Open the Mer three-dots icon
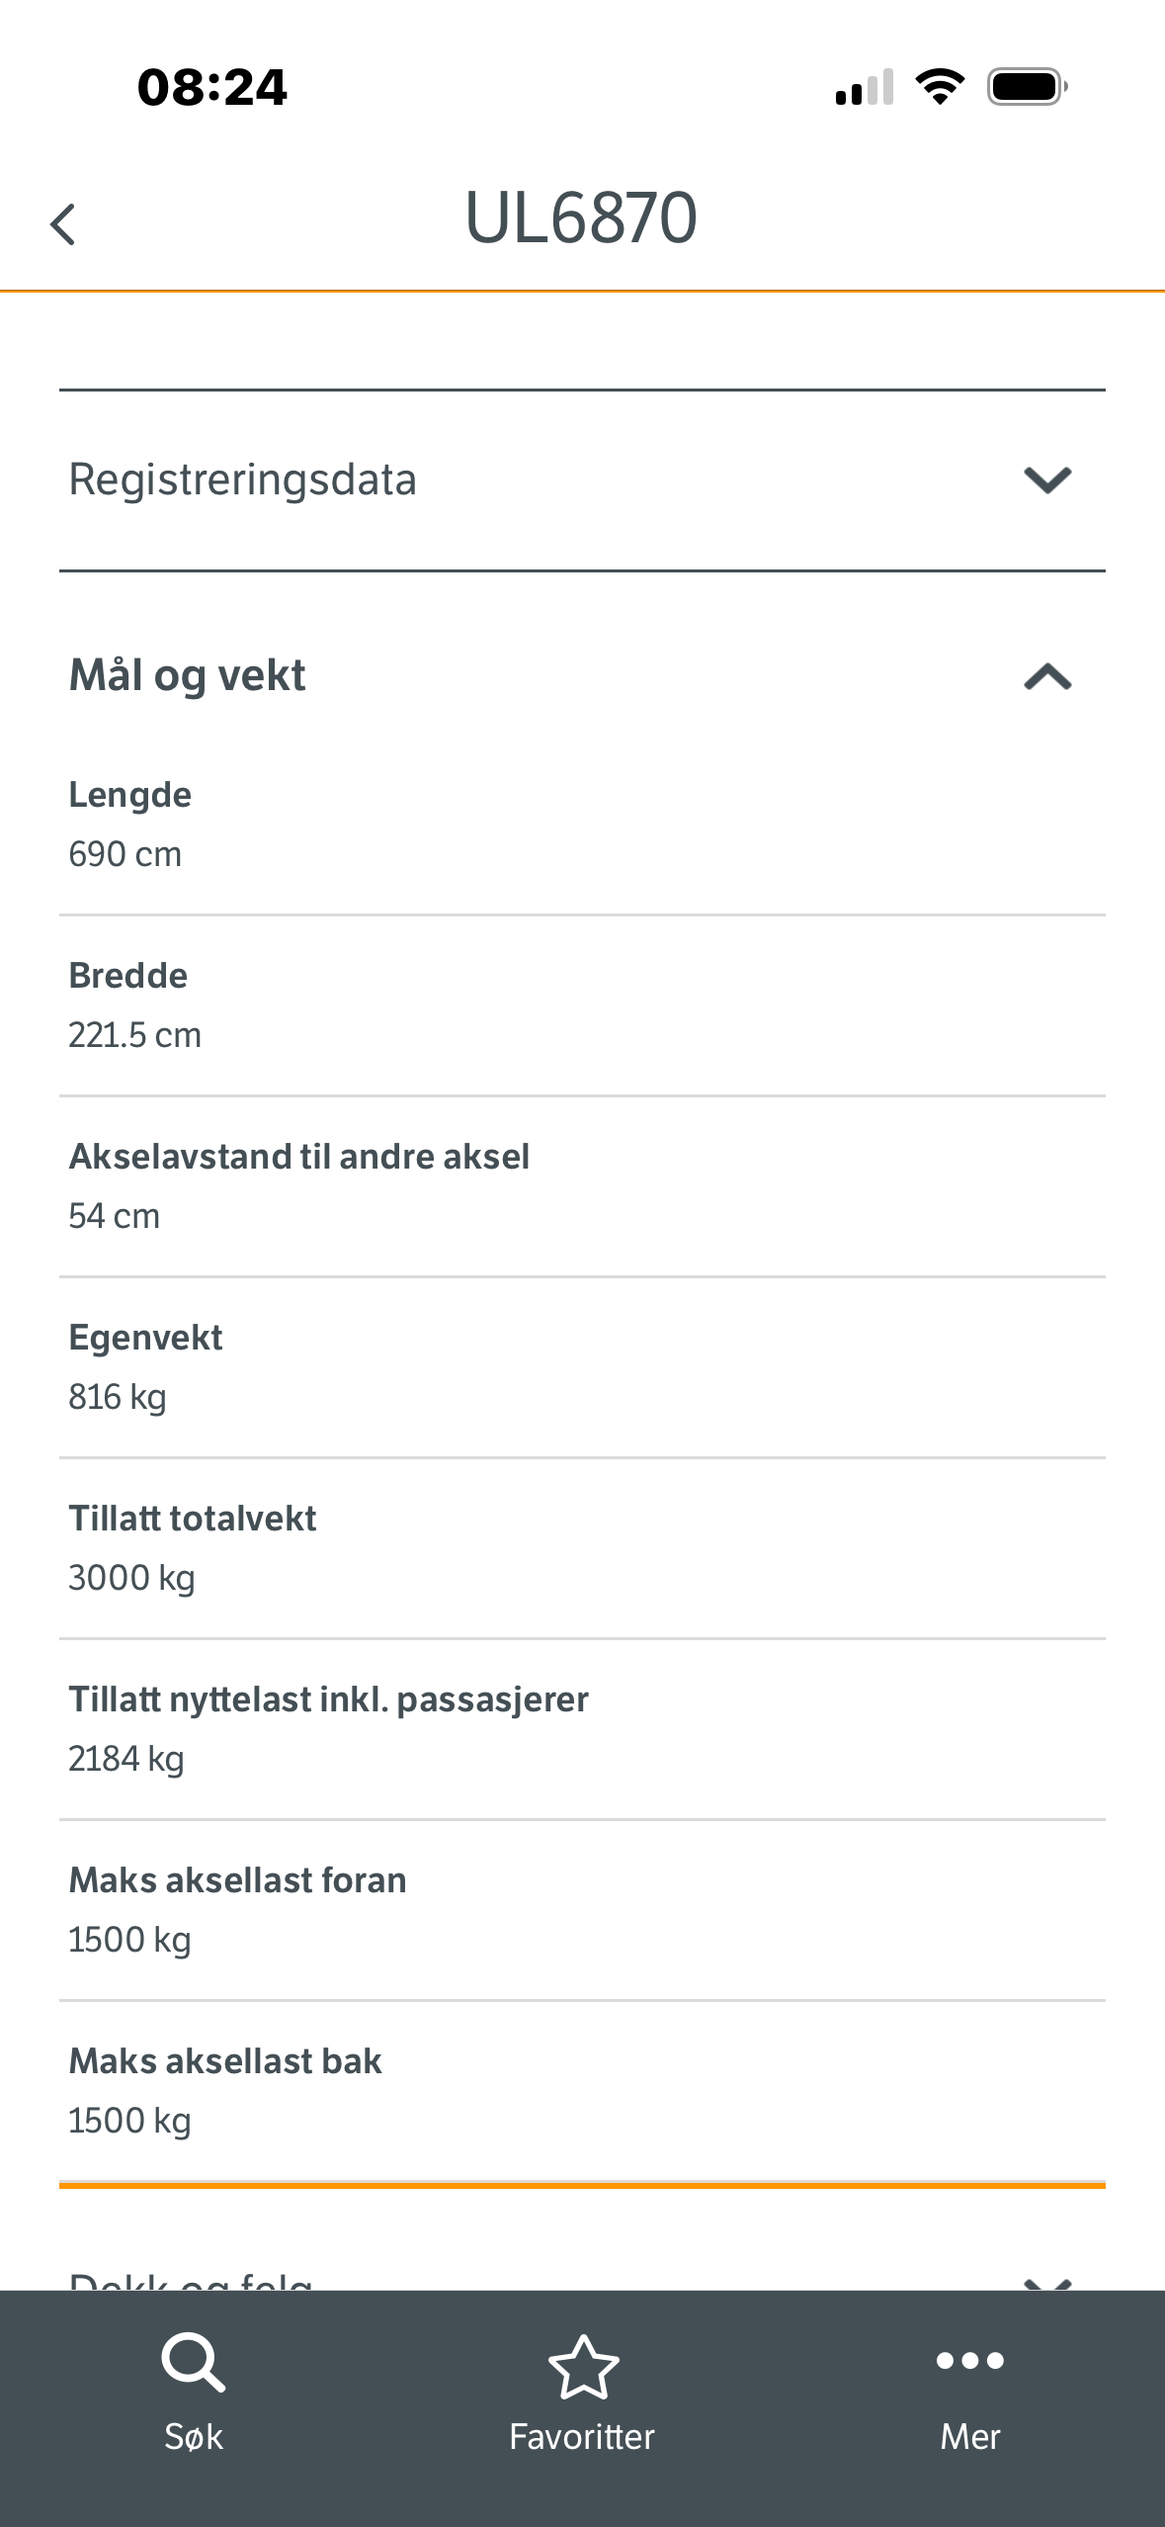The image size is (1165, 2527). (969, 2361)
